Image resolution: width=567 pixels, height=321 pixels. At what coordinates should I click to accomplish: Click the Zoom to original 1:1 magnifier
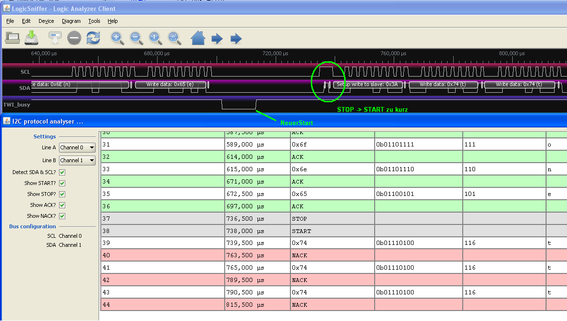tap(155, 38)
